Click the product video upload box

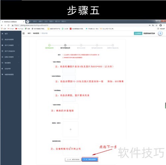pyautogui.click(x=70, y=147)
